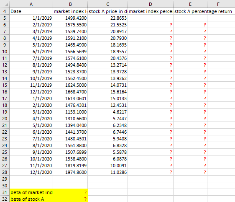Click the 'Date' header cell

point(31,11)
